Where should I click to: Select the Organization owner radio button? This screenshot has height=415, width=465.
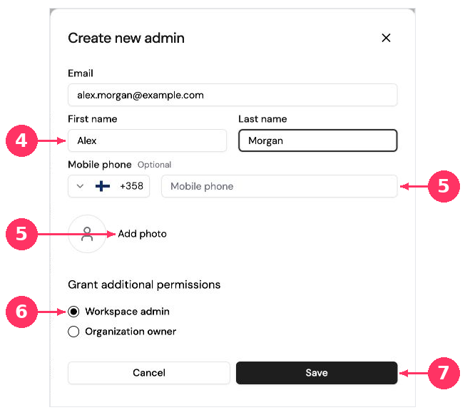(x=73, y=332)
